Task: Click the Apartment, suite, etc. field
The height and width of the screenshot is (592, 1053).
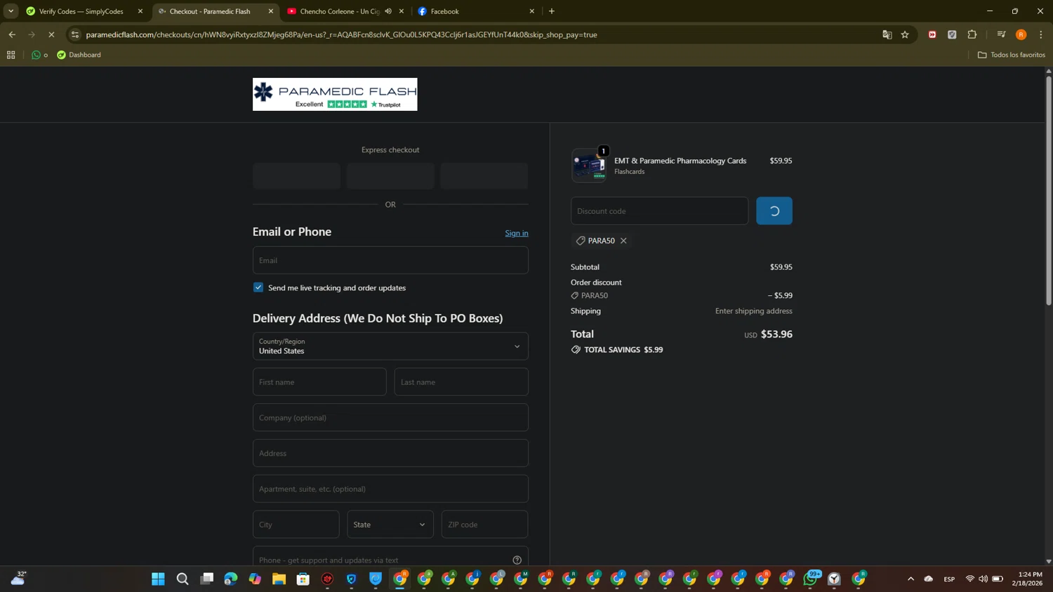Action: (390, 489)
